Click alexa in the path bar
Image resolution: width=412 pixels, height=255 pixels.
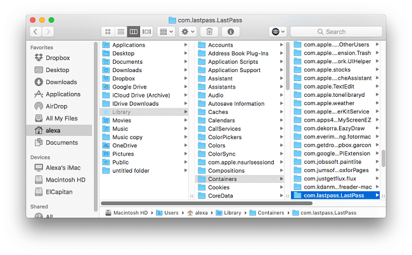[x=197, y=213]
